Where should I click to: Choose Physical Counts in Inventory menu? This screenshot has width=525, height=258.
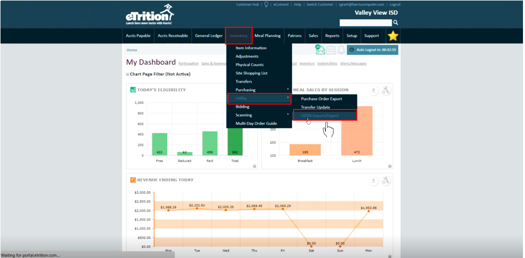tap(249, 65)
